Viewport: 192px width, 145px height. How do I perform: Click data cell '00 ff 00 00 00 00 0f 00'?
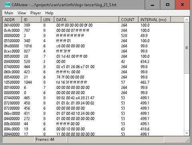coord(74,25)
